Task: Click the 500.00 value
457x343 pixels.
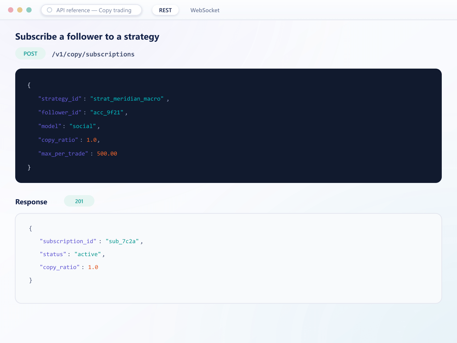Action: [x=107, y=153]
